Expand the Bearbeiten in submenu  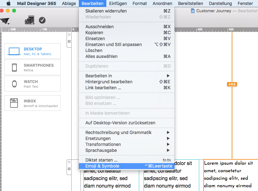click(127, 76)
